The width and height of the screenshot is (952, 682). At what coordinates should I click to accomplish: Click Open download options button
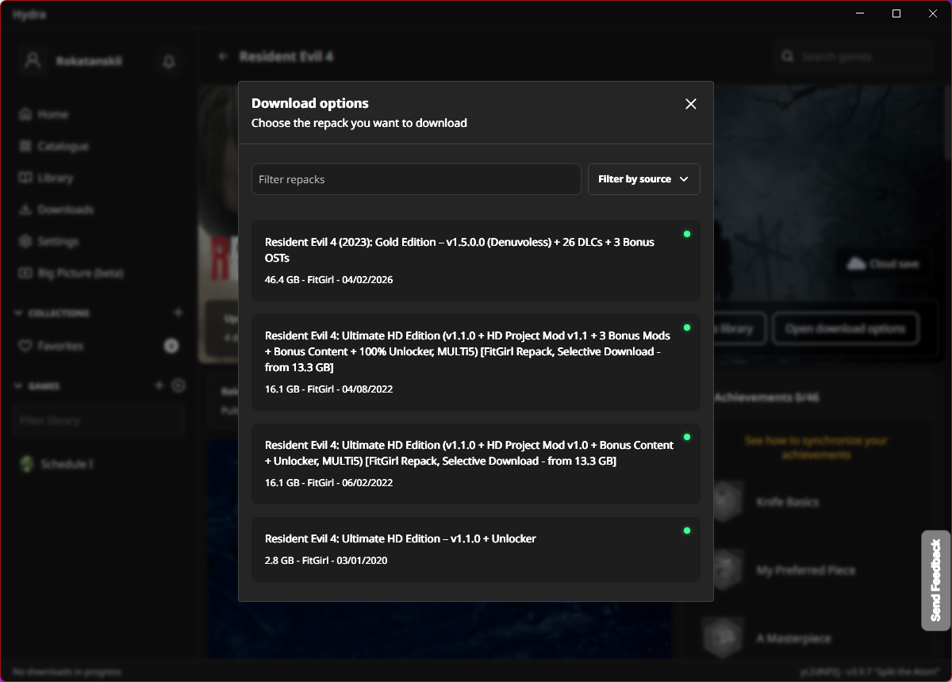point(845,328)
